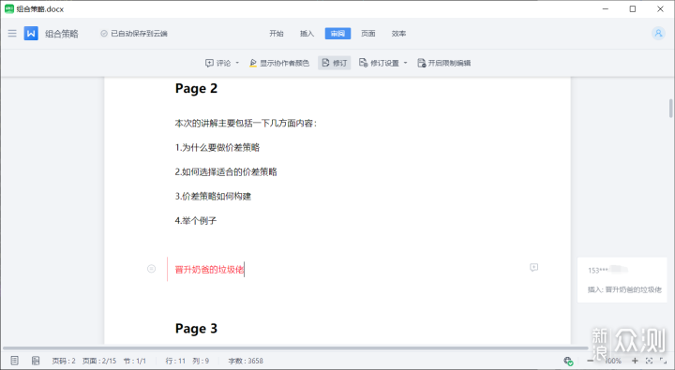The width and height of the screenshot is (675, 370).
Task: Click the 页面: 2/15 status entry
Action: coord(99,361)
